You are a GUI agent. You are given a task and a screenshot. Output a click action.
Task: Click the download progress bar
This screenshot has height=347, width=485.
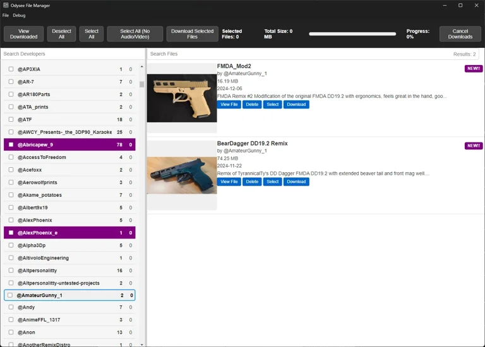352,34
